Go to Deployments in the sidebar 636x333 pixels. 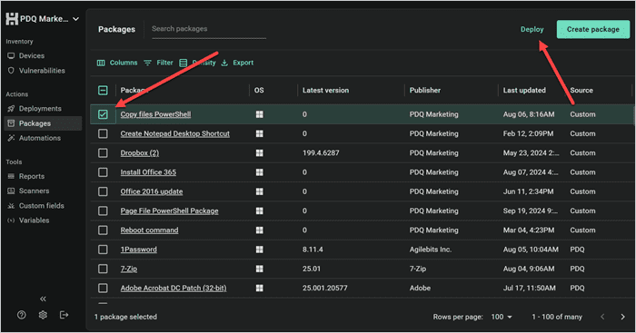click(x=35, y=109)
